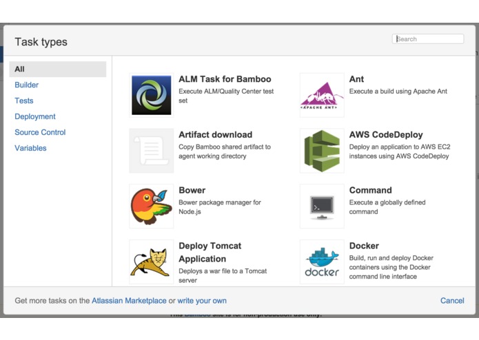Click 'Deploys a war file' description
Viewport: 479px width, 340px height.
pyautogui.click(x=223, y=276)
